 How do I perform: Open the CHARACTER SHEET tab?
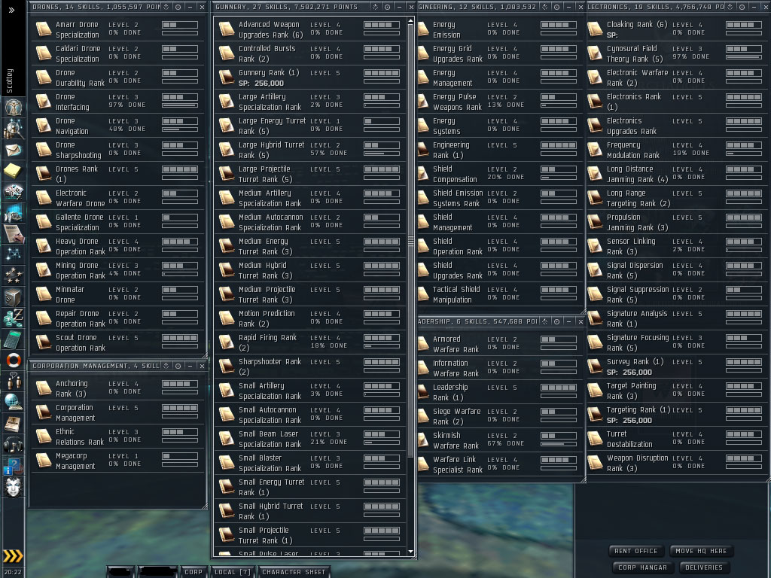click(294, 572)
